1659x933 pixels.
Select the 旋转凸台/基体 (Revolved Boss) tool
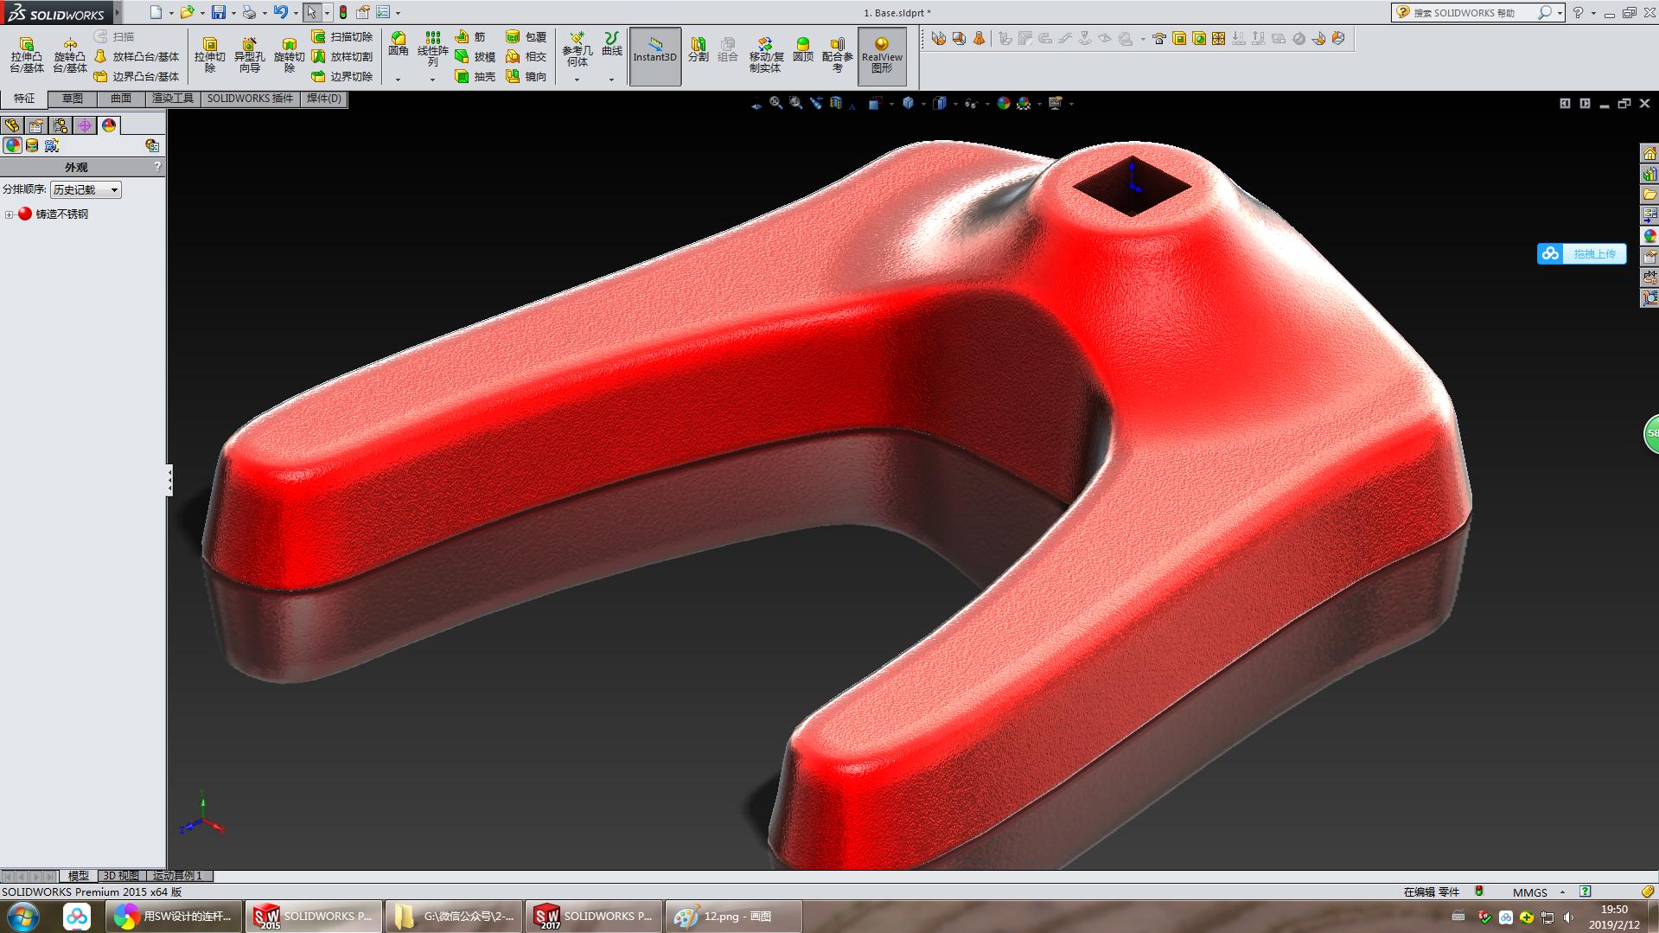click(x=71, y=52)
